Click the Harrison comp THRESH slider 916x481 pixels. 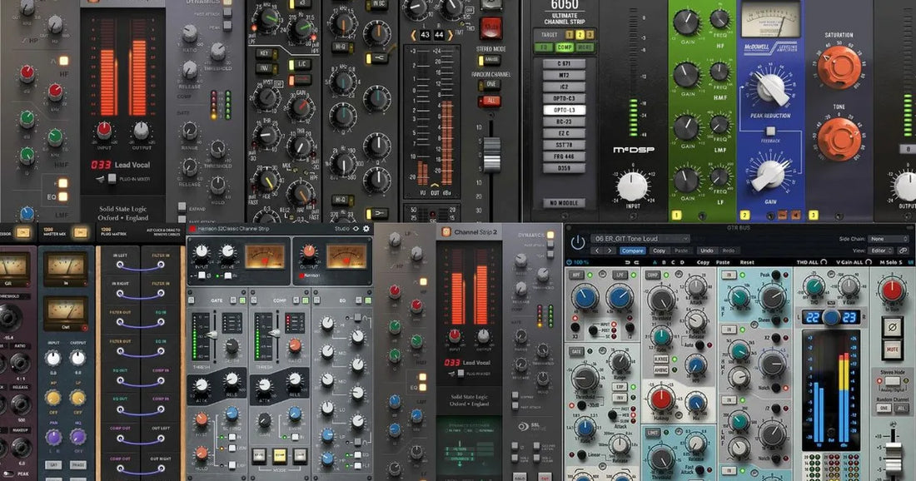pos(274,333)
